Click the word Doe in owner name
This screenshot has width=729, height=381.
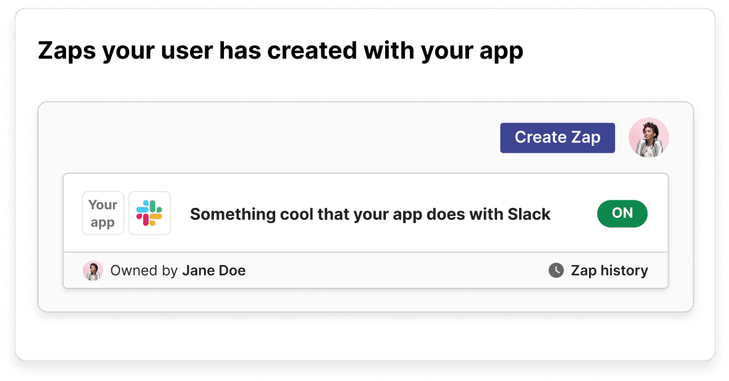tap(231, 270)
